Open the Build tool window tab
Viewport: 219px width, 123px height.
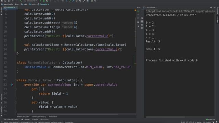click(x=35, y=120)
